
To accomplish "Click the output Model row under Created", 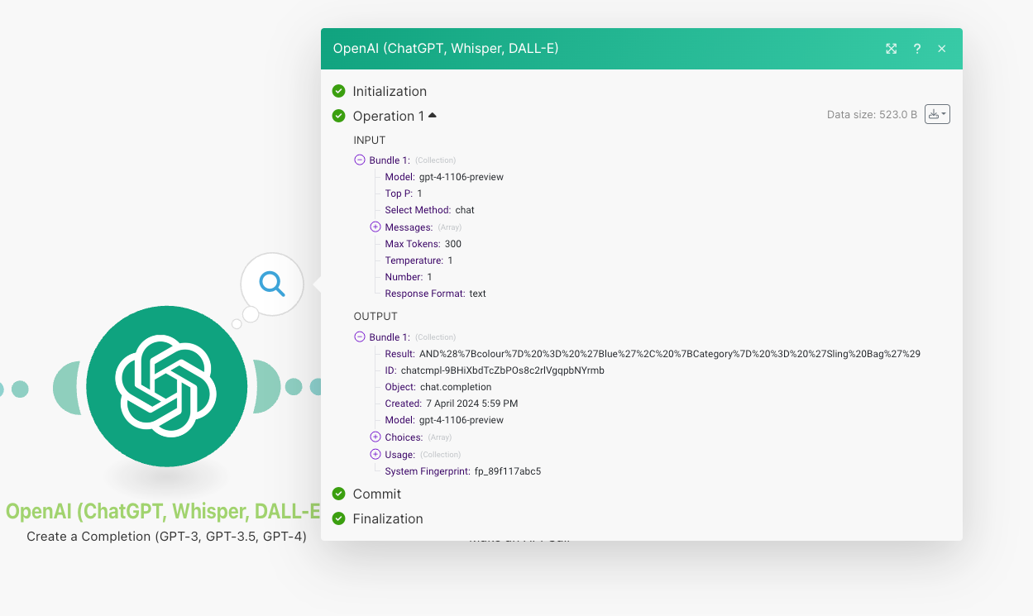I will (x=444, y=420).
